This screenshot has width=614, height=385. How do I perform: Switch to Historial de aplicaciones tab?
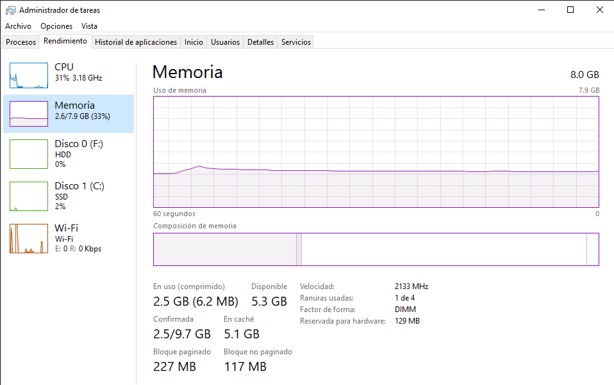point(136,42)
